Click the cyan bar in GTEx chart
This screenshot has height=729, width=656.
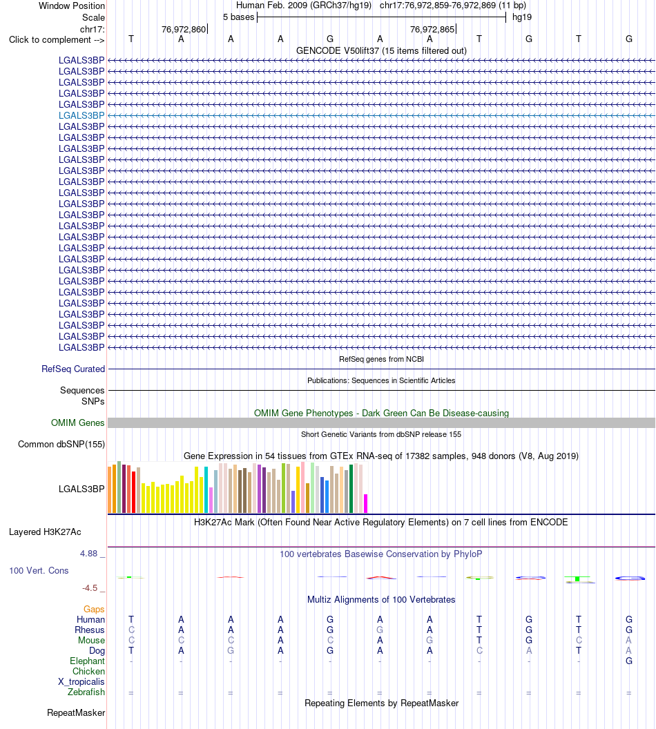tap(206, 490)
